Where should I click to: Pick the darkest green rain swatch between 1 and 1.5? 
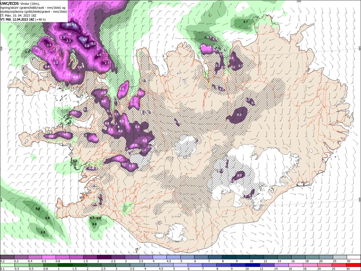(65, 265)
